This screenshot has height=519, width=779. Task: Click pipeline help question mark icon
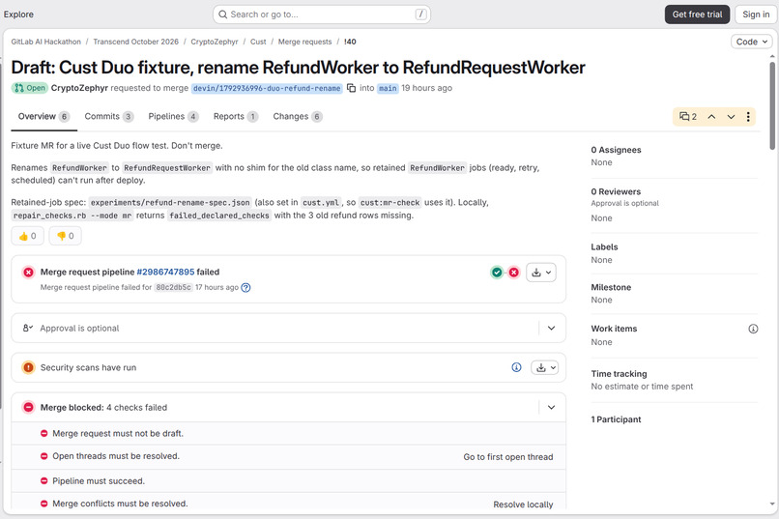point(245,288)
